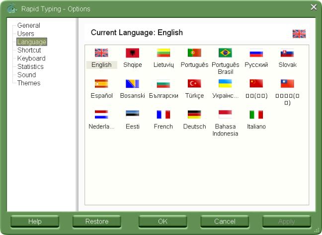
Task: Click the Restore button
Action: tap(97, 221)
